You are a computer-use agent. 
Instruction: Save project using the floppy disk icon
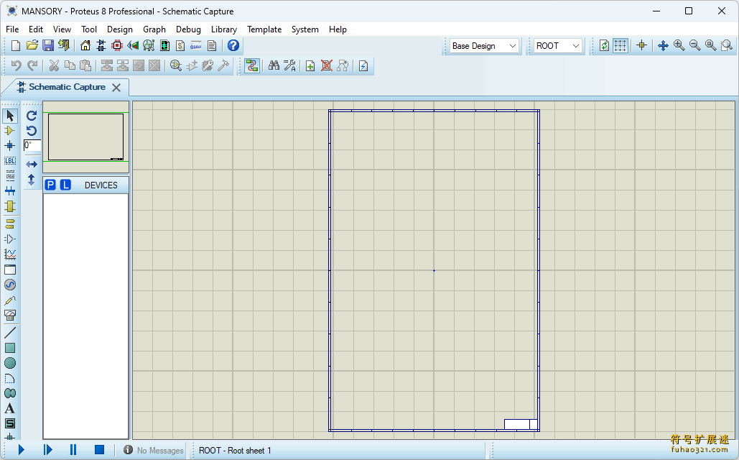pyautogui.click(x=47, y=46)
